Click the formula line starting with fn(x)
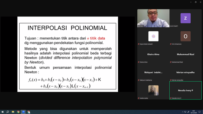 (65, 79)
